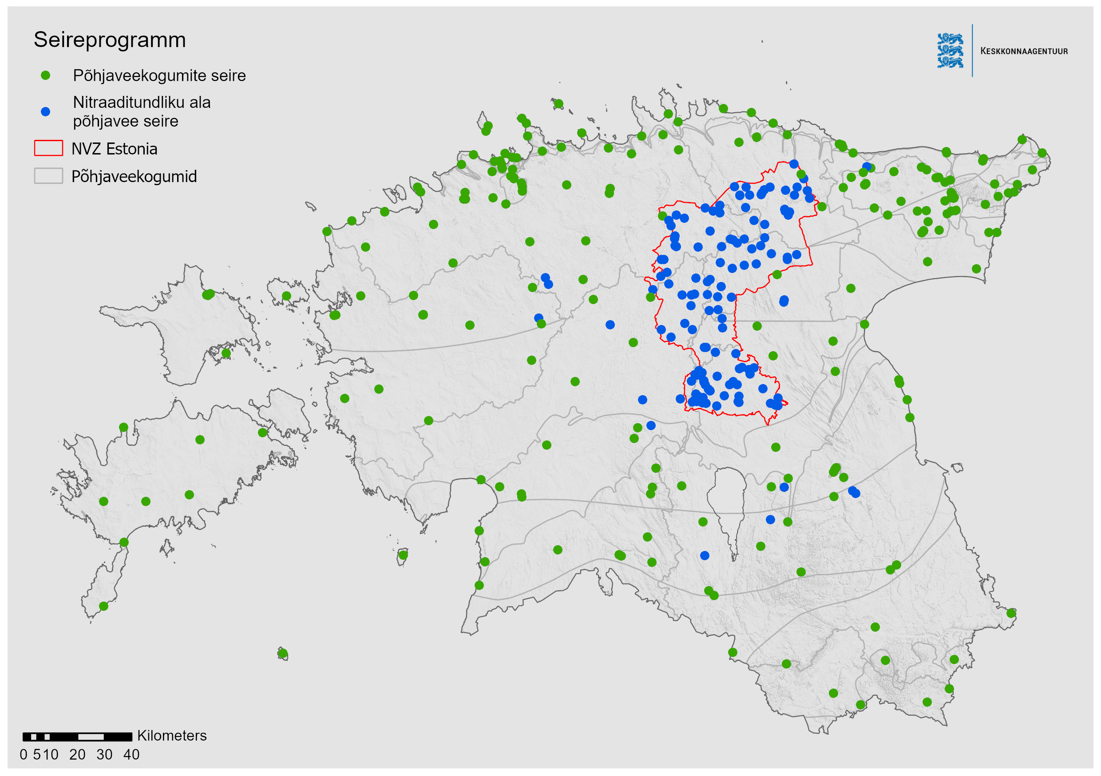Click the grey Põhjaveekogumid legend rectangle

48,176
